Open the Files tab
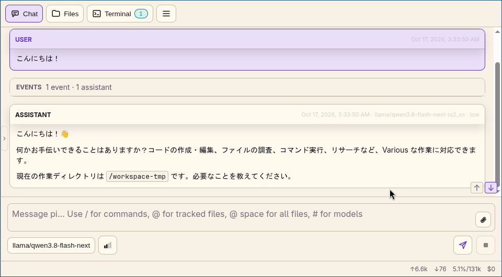This screenshot has width=502, height=277. click(65, 14)
